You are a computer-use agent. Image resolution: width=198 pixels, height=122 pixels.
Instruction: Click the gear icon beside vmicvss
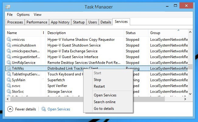click(9, 39)
